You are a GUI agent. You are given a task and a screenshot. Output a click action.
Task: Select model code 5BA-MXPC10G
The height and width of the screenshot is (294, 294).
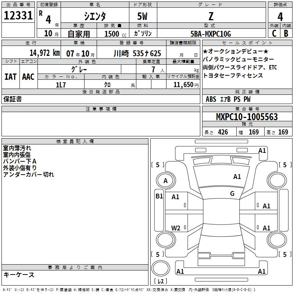coord(211,34)
